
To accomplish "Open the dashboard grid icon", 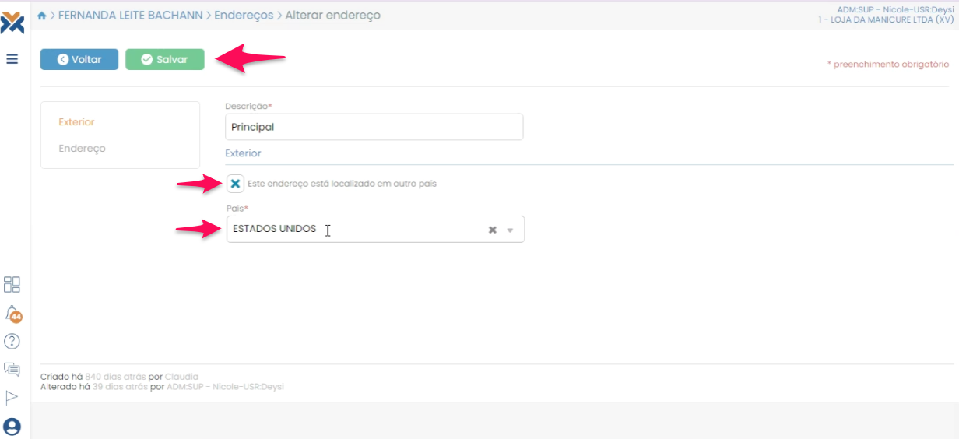I will tap(12, 284).
